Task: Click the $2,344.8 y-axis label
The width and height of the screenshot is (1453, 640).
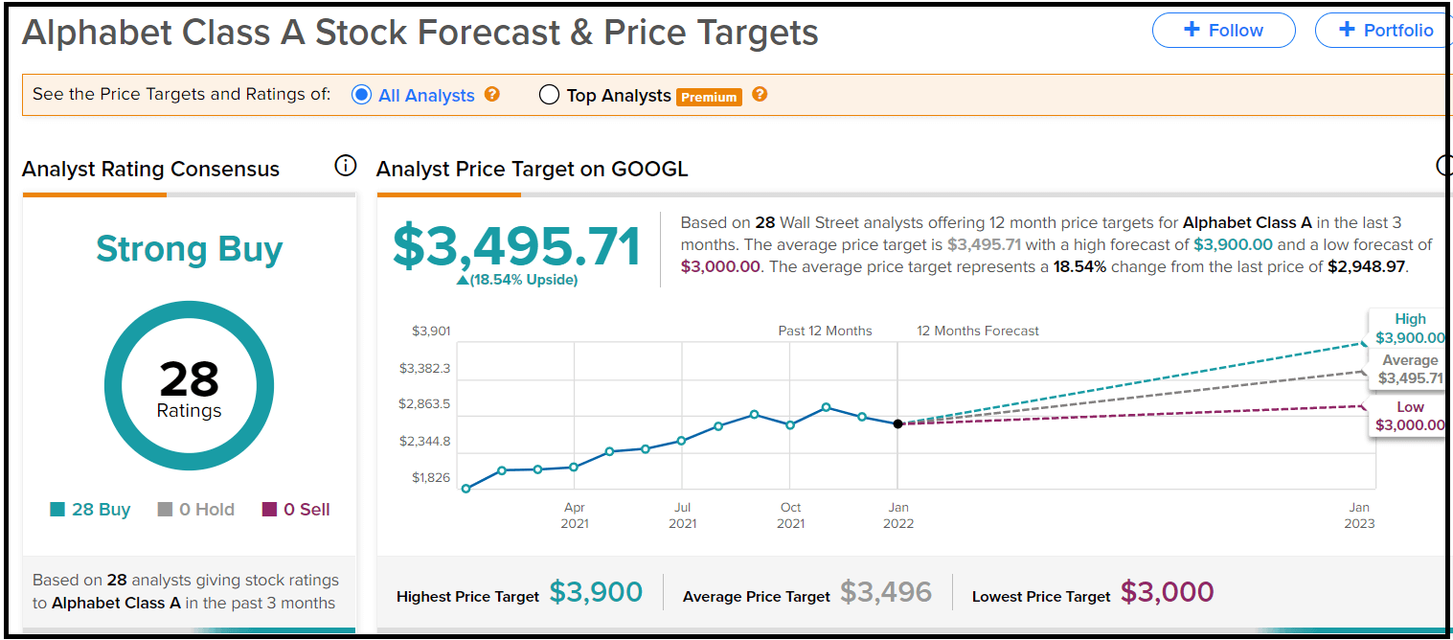Action: (424, 442)
